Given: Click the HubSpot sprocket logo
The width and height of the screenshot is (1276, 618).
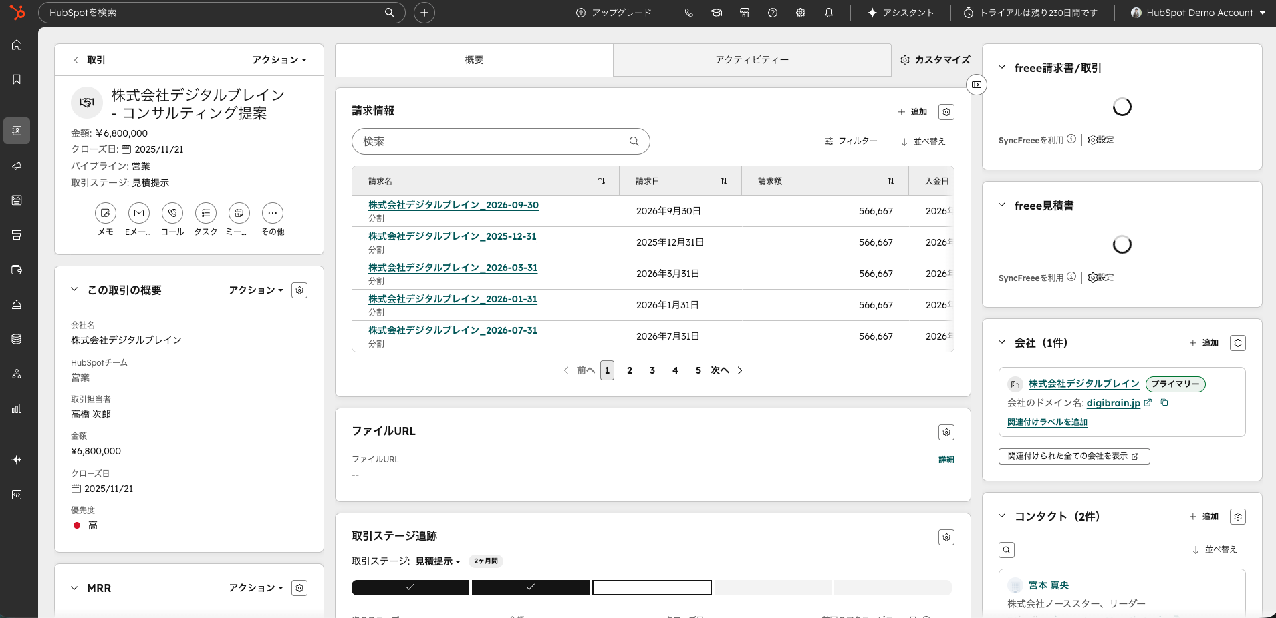Looking at the screenshot, I should tap(18, 12).
